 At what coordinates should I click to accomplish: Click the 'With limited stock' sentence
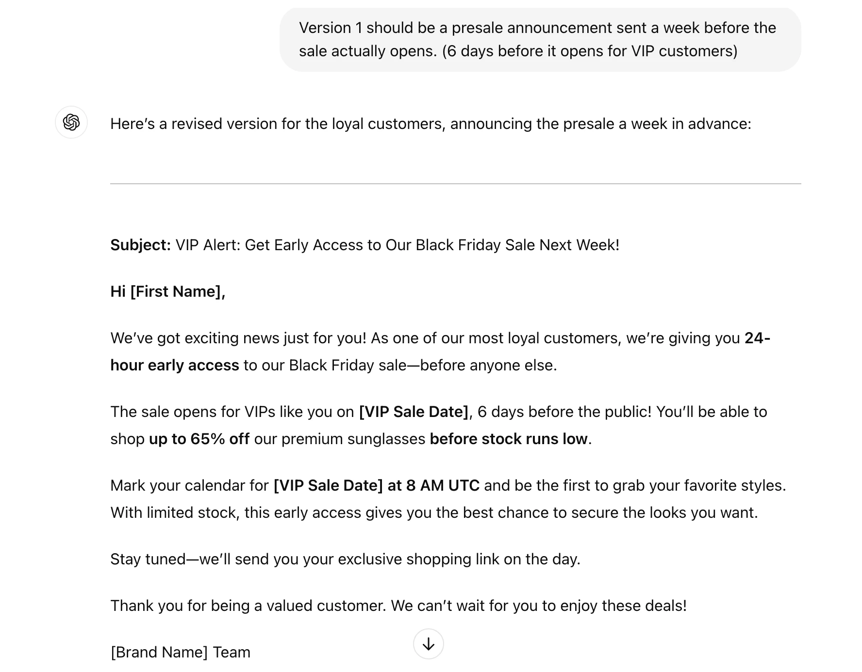coord(433,512)
